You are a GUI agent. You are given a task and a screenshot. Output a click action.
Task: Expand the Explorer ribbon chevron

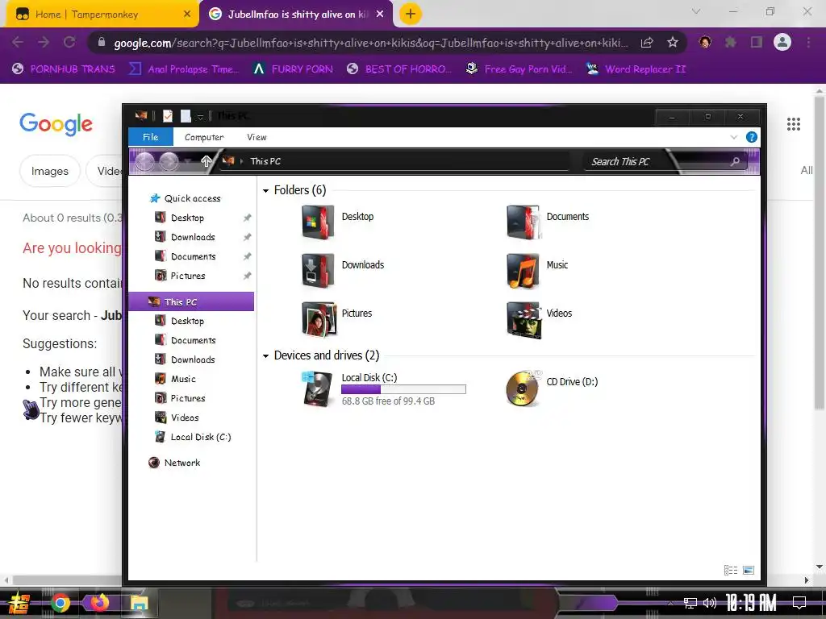[734, 137]
